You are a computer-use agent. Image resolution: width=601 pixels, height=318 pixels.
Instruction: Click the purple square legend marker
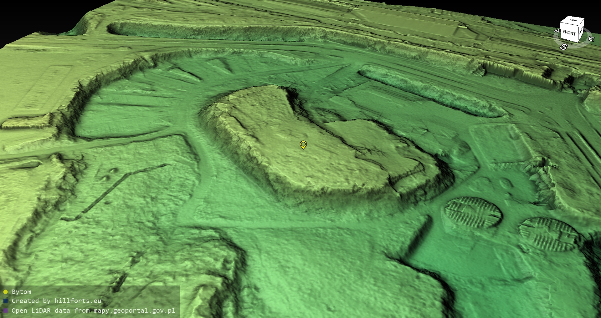point(5,310)
